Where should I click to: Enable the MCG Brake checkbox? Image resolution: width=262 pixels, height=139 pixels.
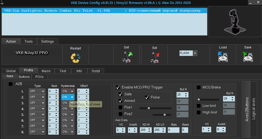coord(199,87)
